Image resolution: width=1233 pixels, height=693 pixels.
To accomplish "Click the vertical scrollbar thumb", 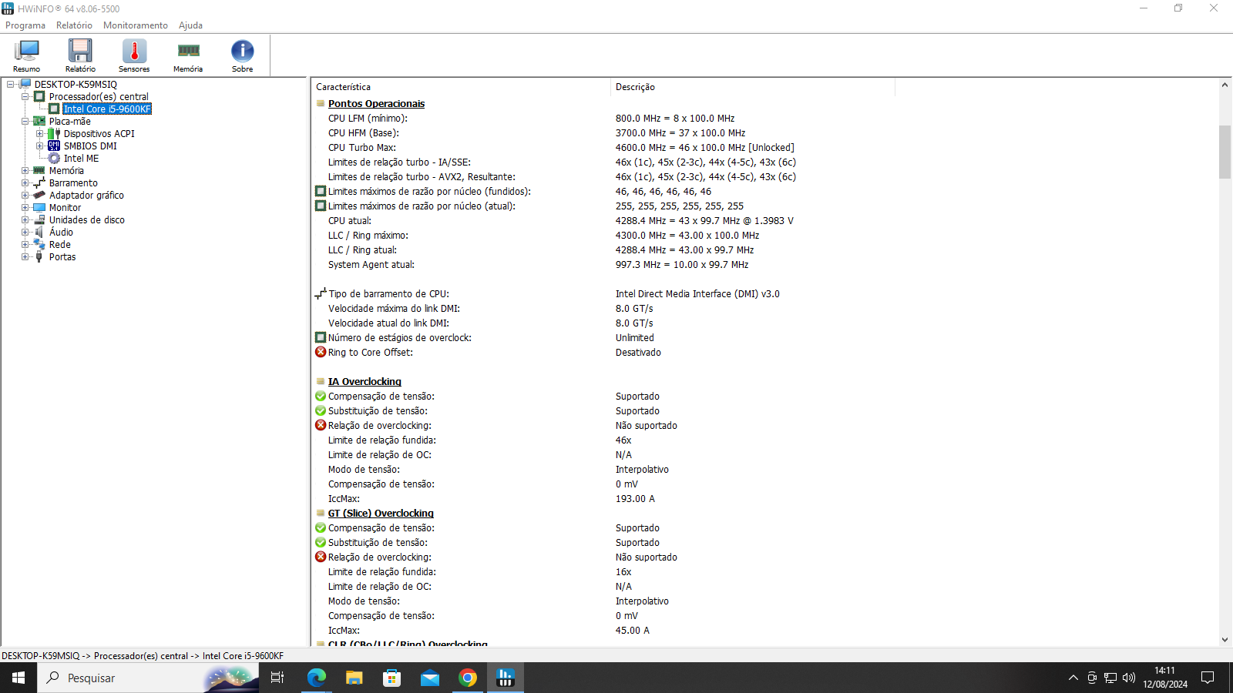I will click(1225, 152).
